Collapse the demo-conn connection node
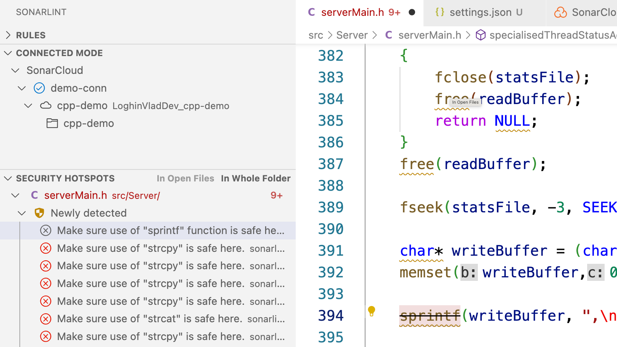617x347 pixels. [22, 88]
